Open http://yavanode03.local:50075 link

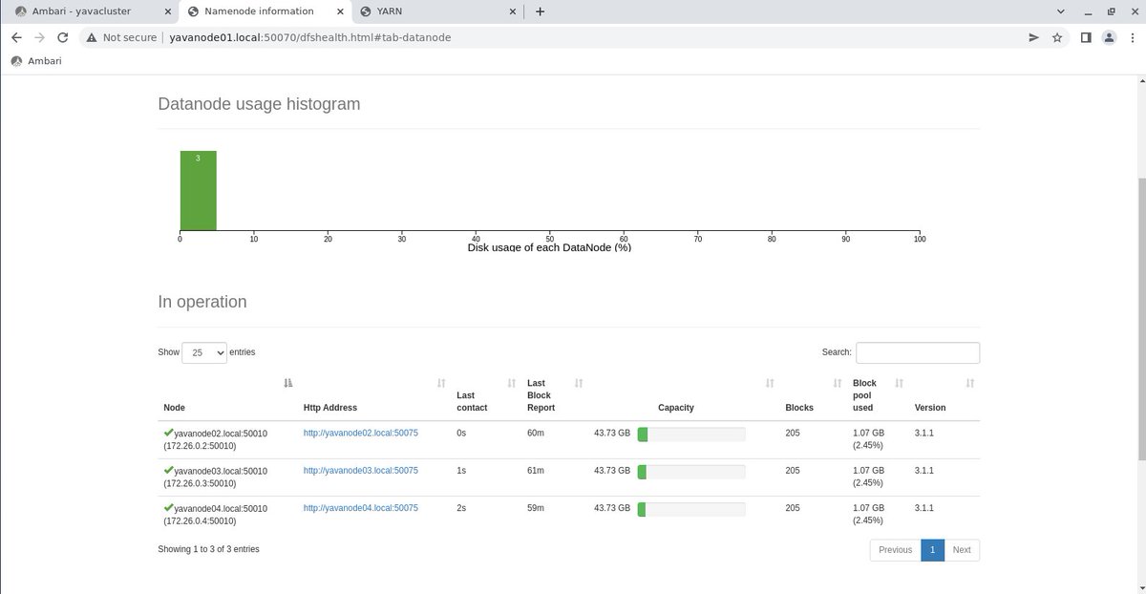tap(360, 471)
